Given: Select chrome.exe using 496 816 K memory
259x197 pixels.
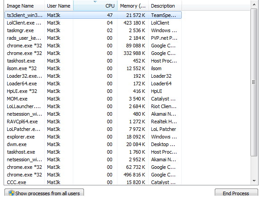Looking at the screenshot, I should (93, 175).
